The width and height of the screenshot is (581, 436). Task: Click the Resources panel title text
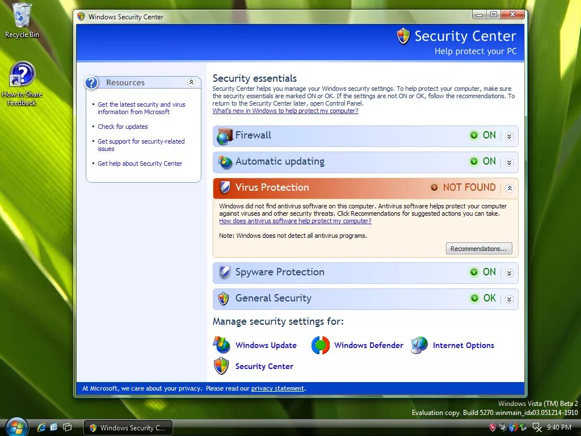pyautogui.click(x=125, y=82)
